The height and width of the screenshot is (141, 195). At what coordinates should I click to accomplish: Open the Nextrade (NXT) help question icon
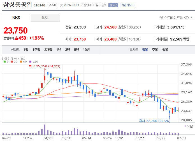point(192,18)
